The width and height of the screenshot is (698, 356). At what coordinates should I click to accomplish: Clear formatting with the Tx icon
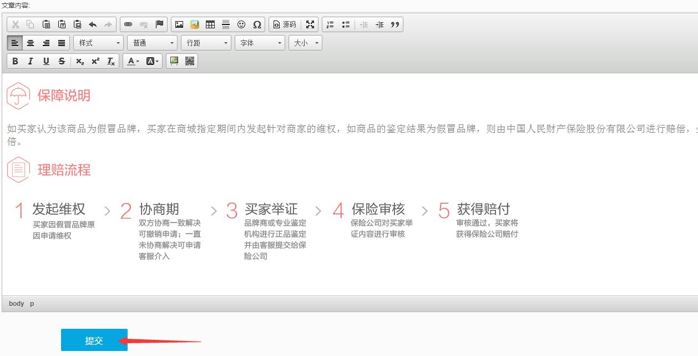click(111, 61)
